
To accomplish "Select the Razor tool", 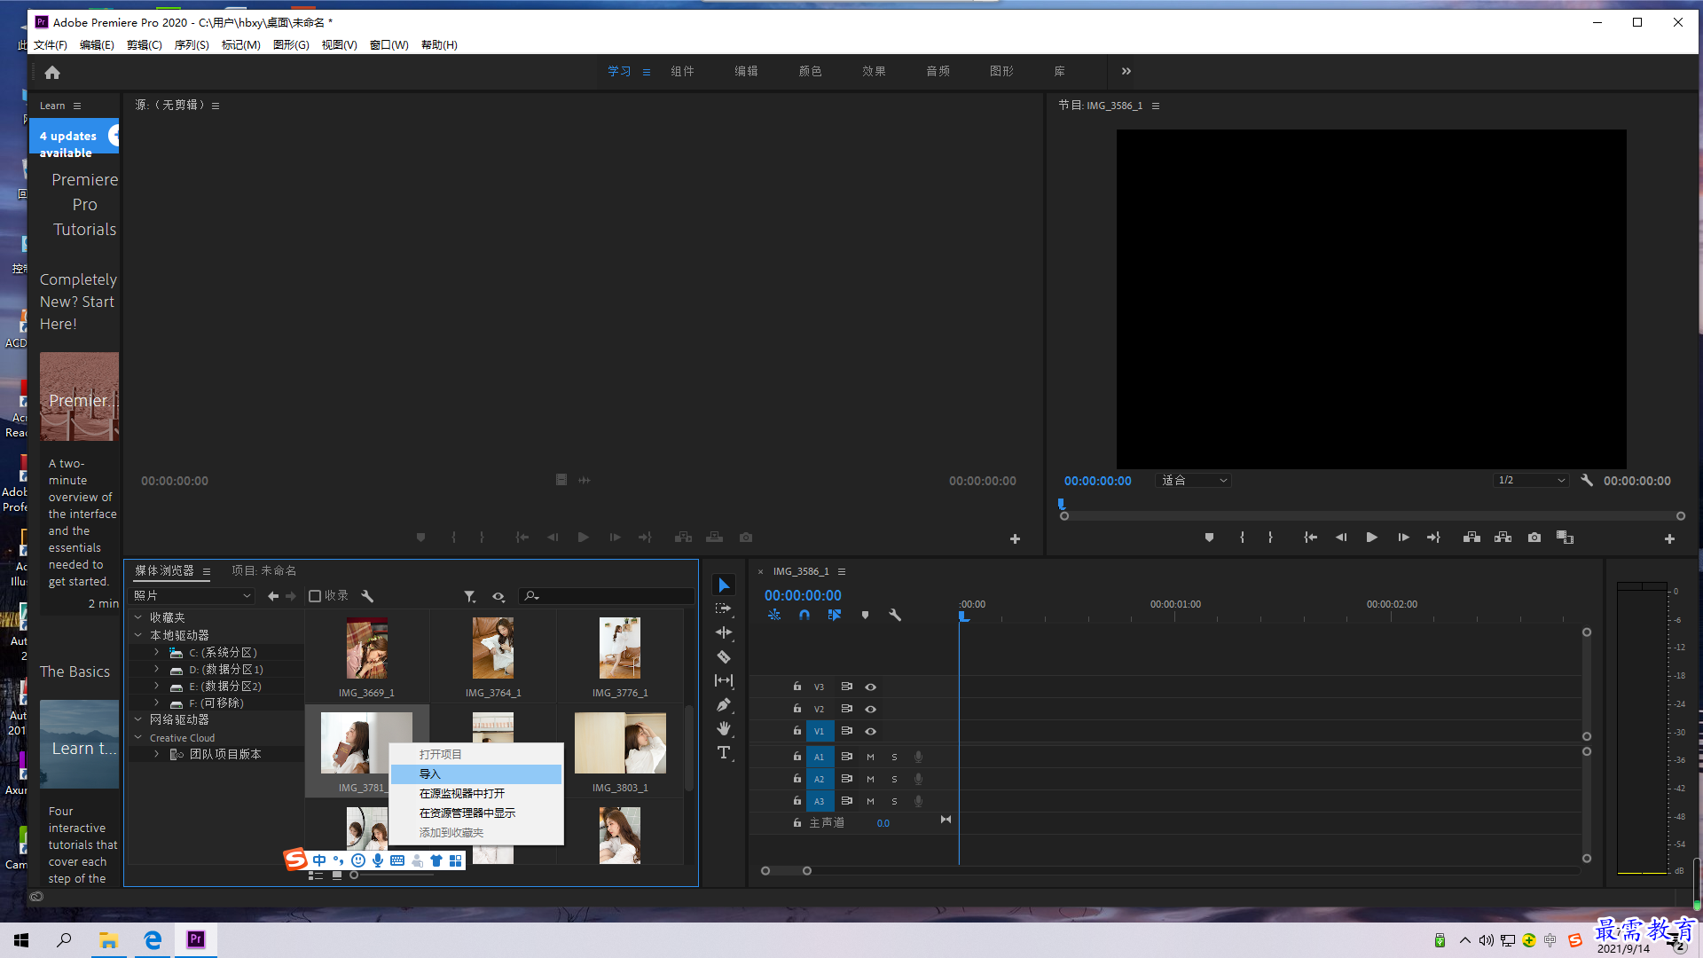I will 724,656.
